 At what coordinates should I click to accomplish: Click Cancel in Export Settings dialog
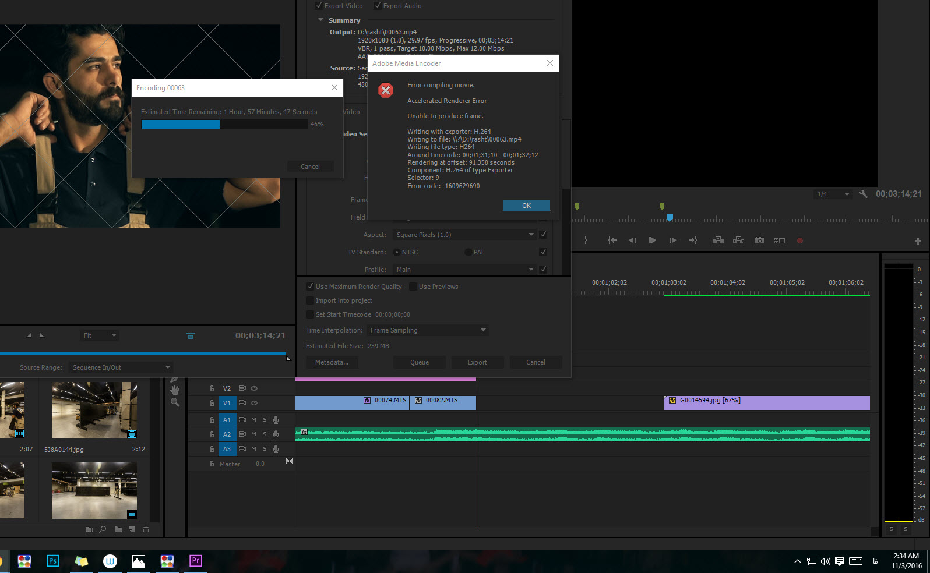[x=536, y=362]
